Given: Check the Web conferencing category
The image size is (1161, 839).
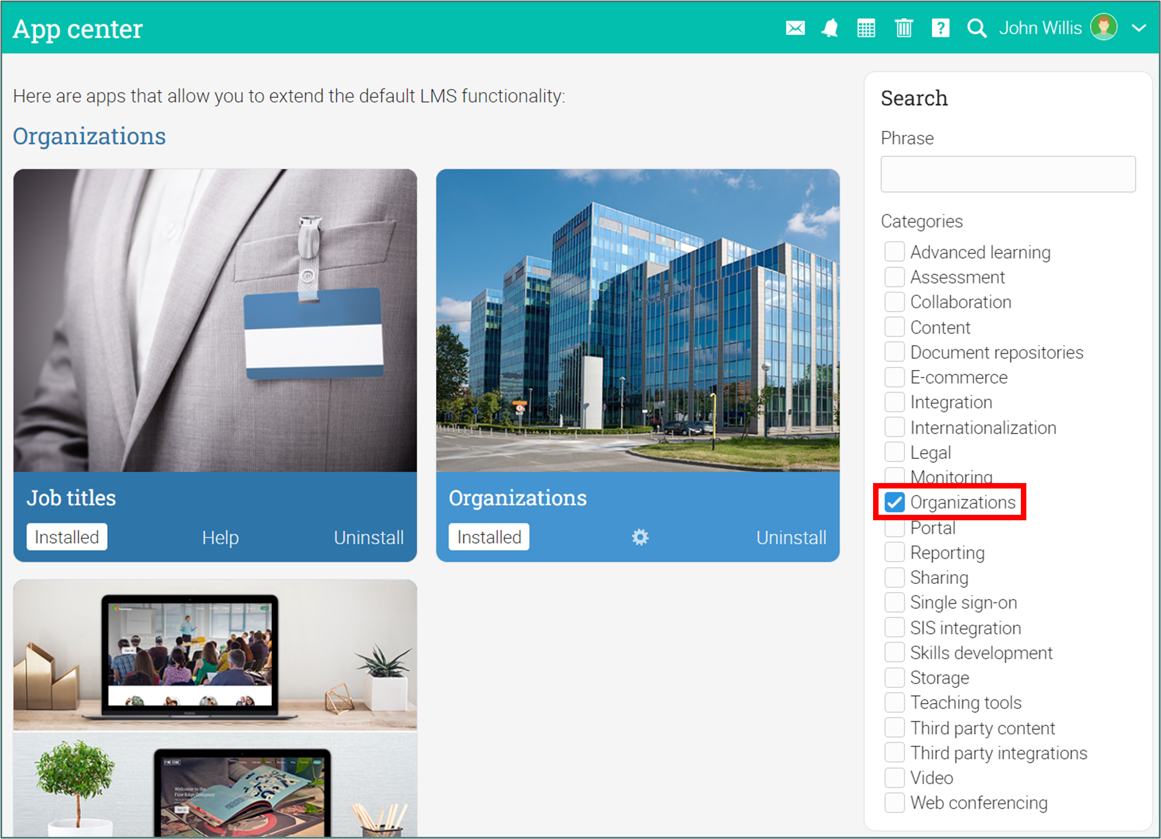Looking at the screenshot, I should (x=895, y=803).
